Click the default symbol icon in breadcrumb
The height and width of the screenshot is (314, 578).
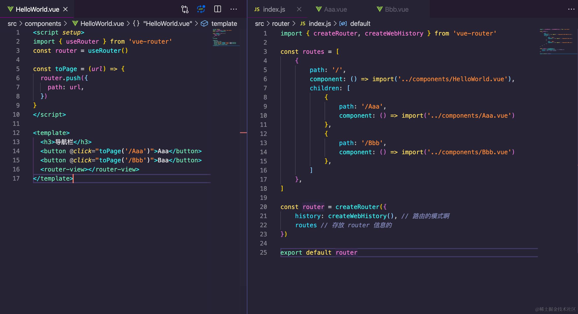pyautogui.click(x=343, y=24)
